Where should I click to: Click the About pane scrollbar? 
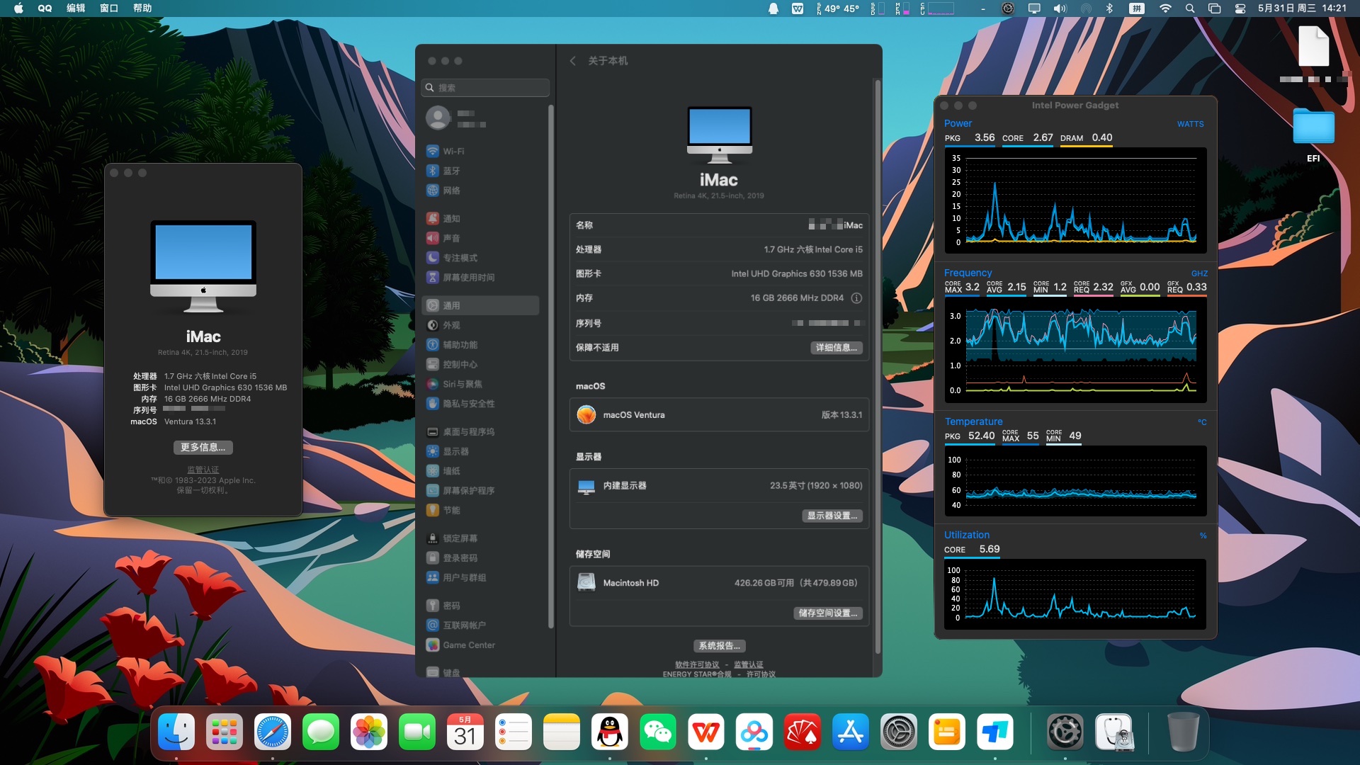pyautogui.click(x=877, y=367)
